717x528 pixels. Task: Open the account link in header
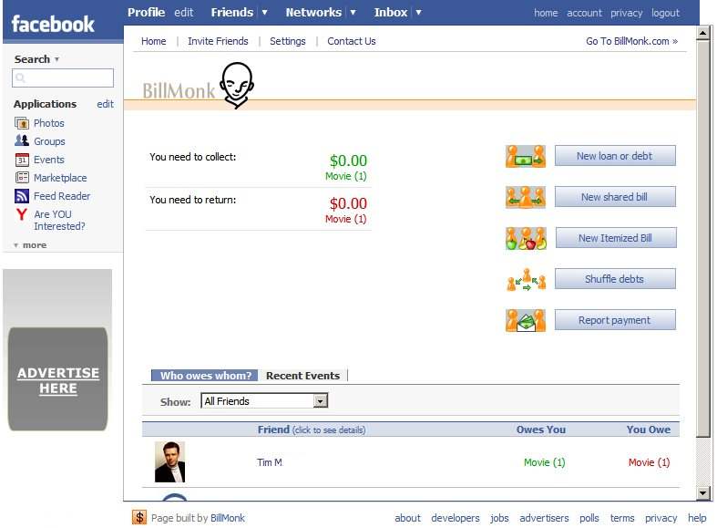tap(584, 13)
